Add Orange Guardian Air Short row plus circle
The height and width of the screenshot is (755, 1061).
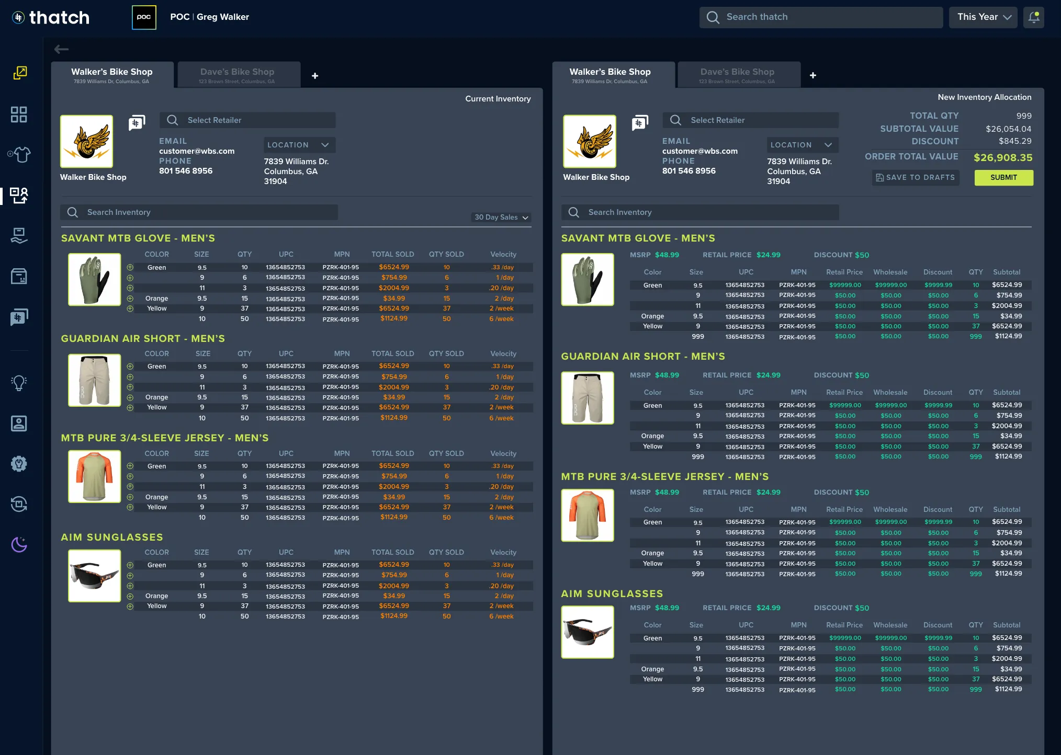(x=130, y=397)
